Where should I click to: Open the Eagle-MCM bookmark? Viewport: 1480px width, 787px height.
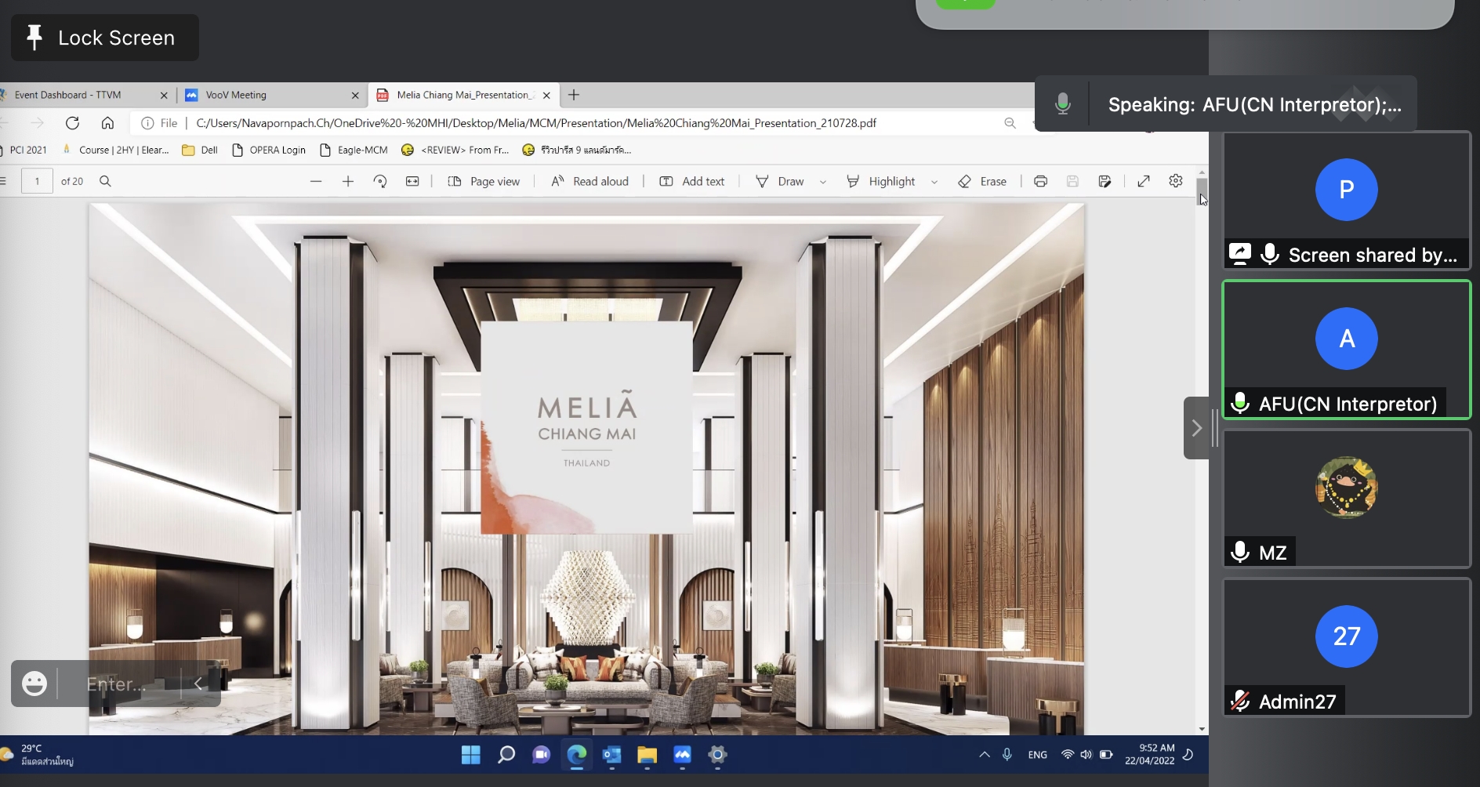[354, 150]
